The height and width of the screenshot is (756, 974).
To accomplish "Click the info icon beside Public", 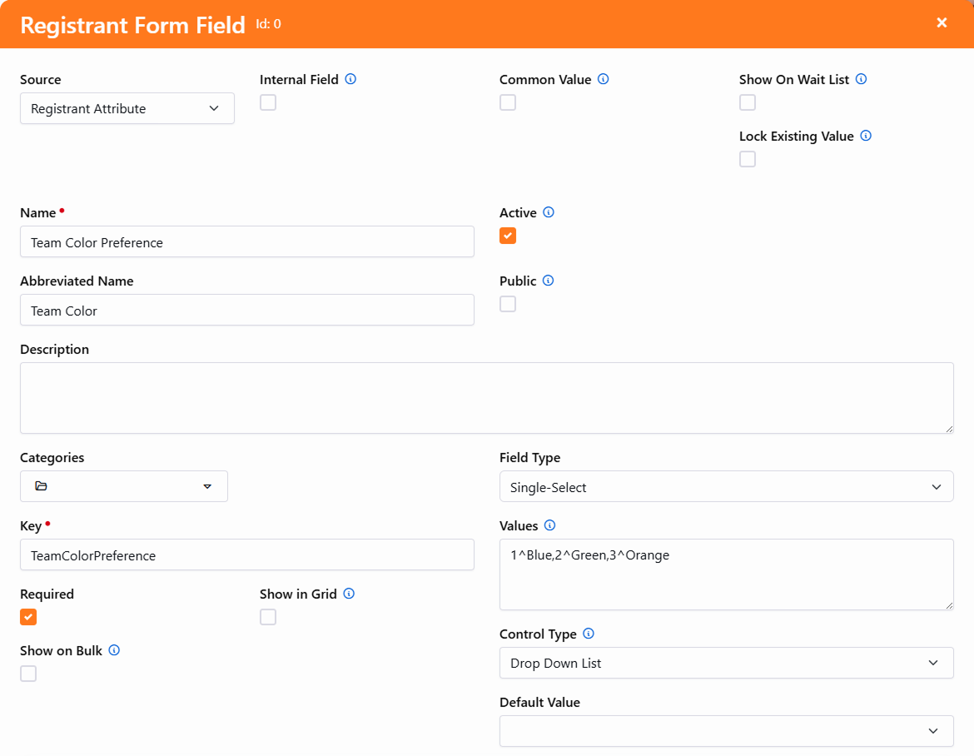I will (x=549, y=281).
